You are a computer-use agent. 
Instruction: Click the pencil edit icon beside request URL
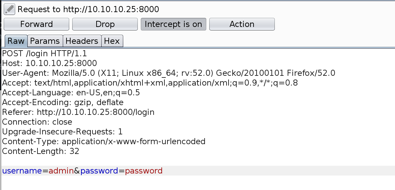point(9,9)
